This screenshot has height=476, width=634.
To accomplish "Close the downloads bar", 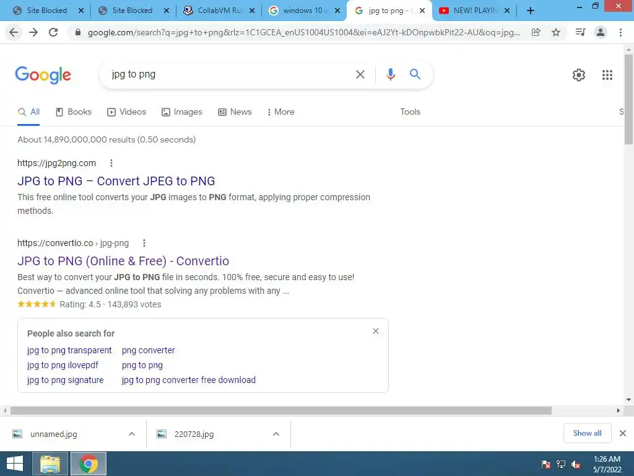I will click(x=623, y=433).
